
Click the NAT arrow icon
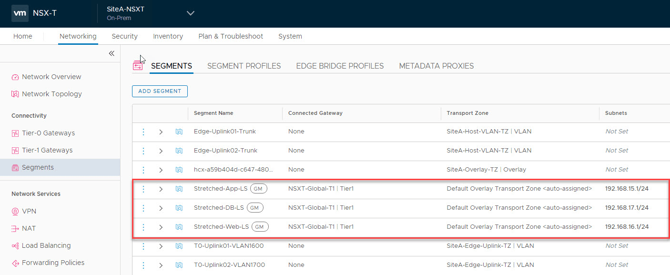click(x=15, y=229)
